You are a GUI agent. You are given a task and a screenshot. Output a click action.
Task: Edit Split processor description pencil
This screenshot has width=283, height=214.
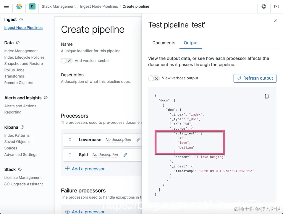[x=125, y=155]
